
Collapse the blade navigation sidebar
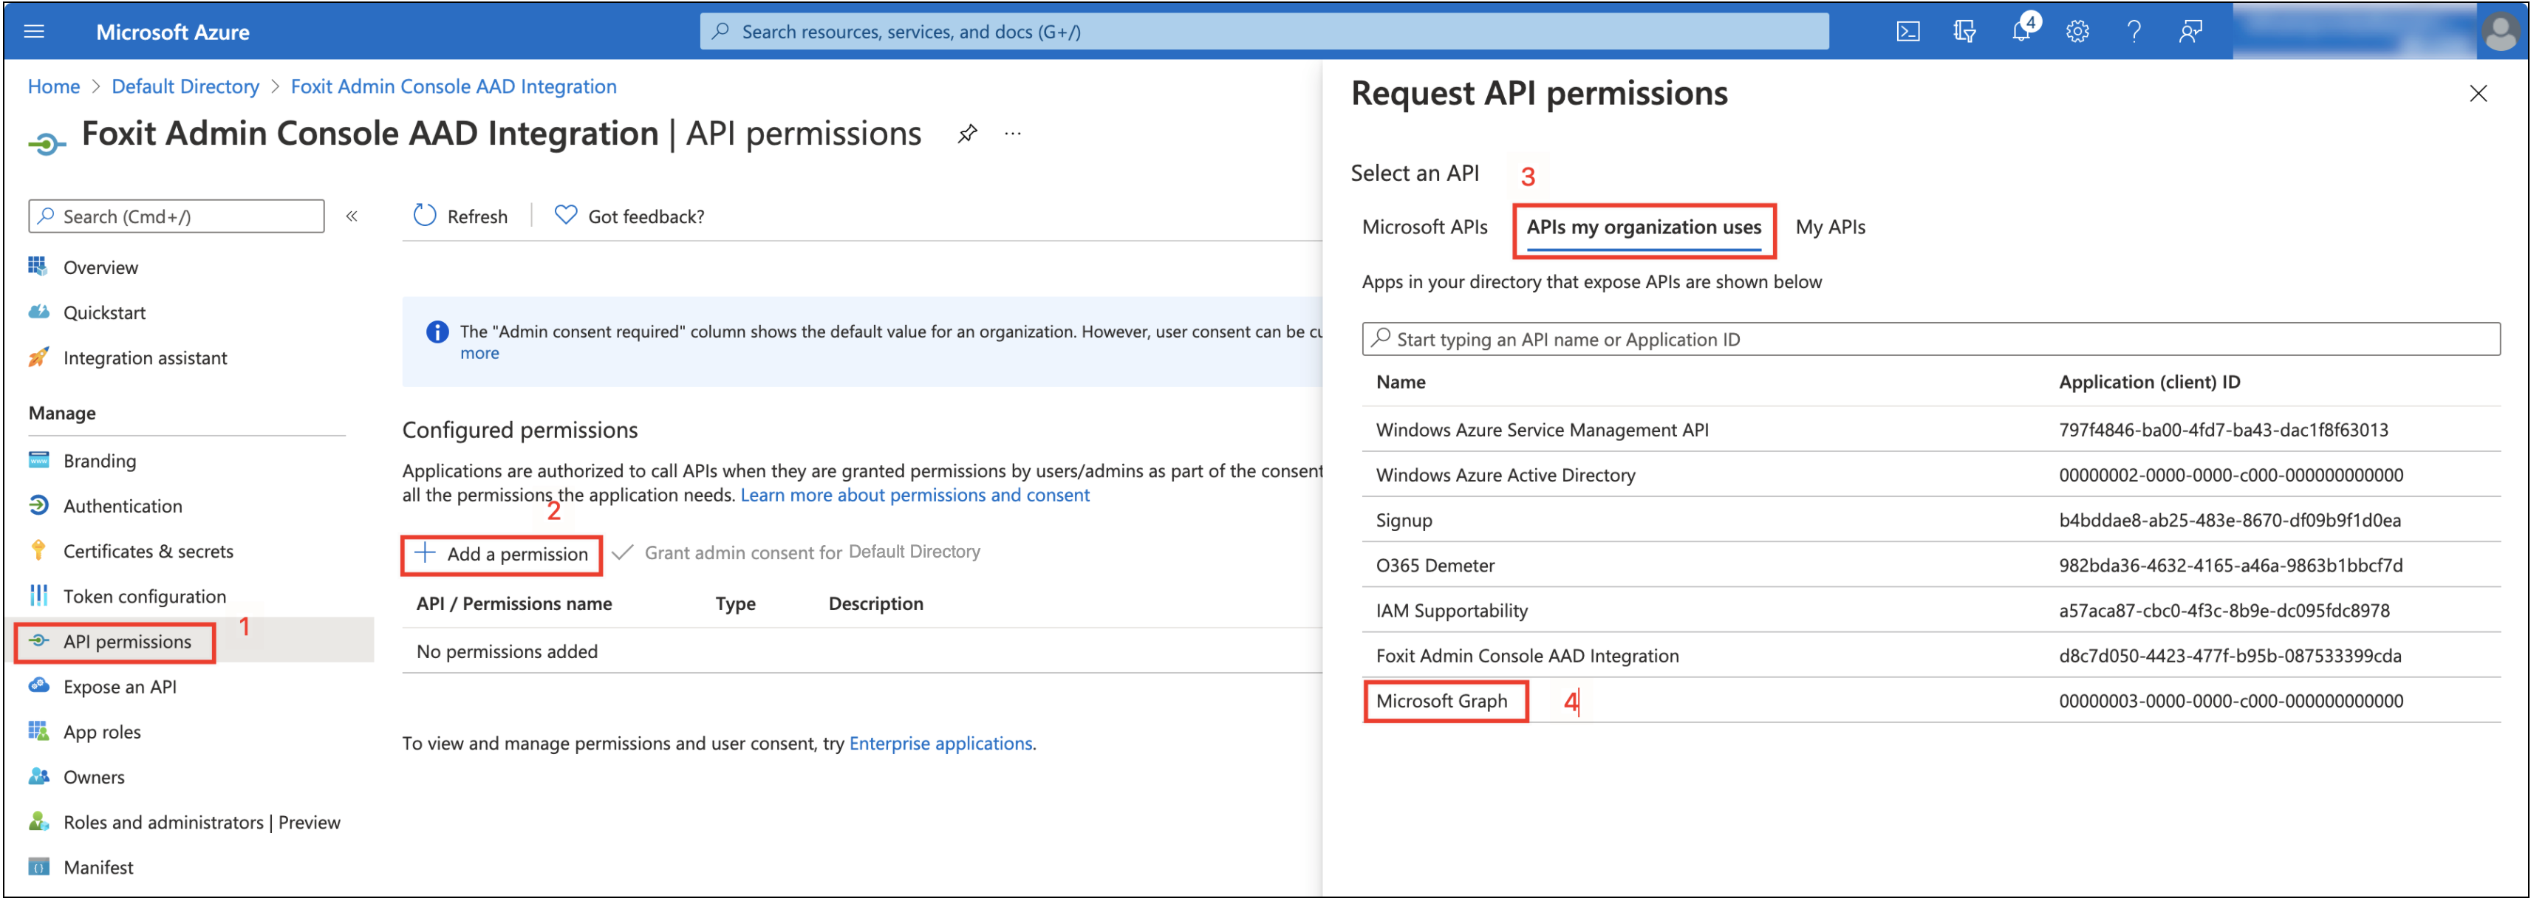pos(351,216)
